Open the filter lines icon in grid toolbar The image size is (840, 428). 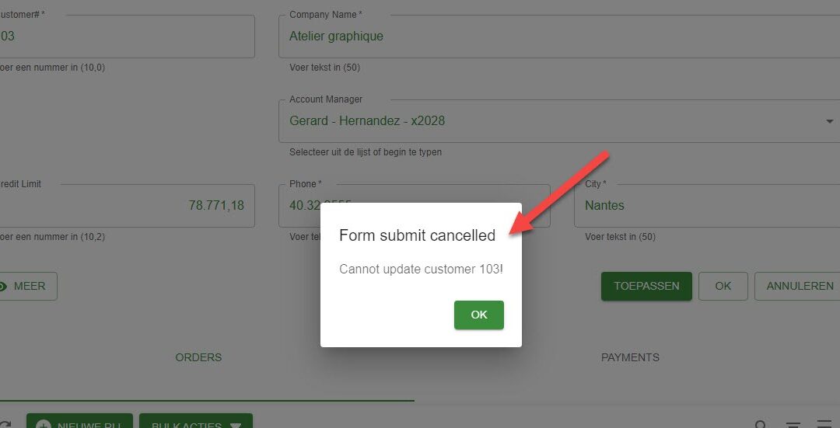793,425
